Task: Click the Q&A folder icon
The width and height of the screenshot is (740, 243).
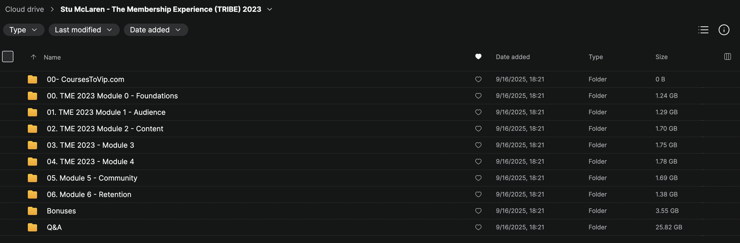Action: click(32, 227)
